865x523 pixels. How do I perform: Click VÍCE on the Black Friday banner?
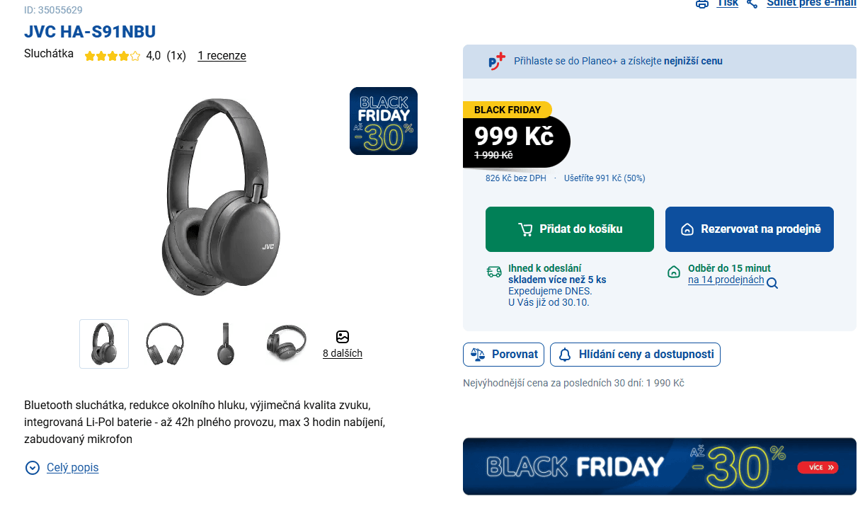(x=818, y=467)
